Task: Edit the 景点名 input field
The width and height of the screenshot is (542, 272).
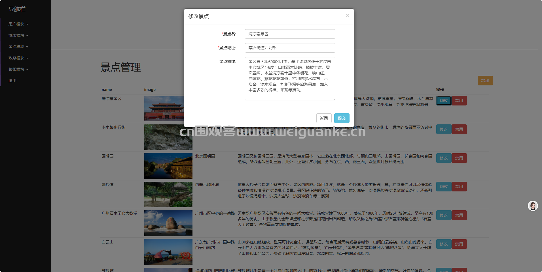Action: [290, 34]
